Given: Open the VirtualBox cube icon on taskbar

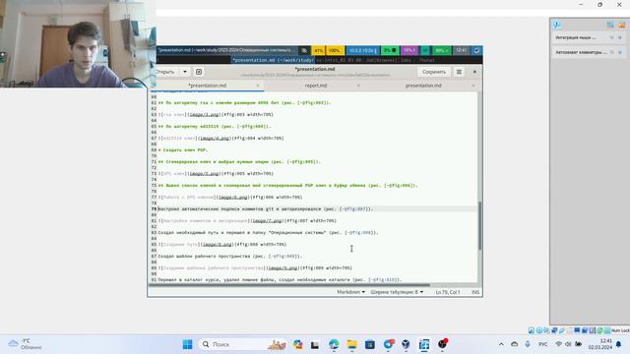Looking at the screenshot, I should click(406, 344).
